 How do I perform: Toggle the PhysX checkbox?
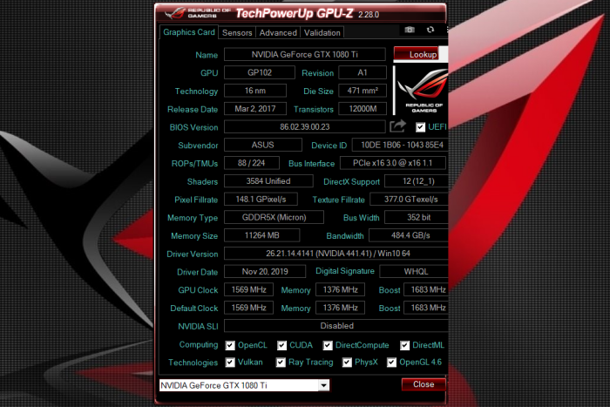pos(347,363)
